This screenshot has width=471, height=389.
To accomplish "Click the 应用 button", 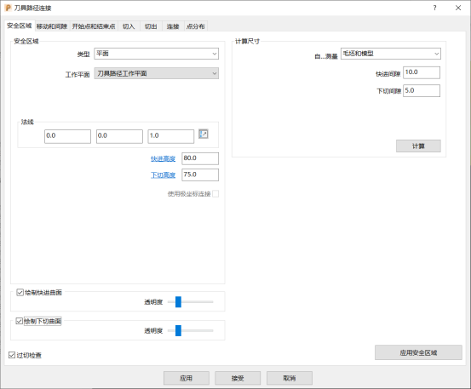I will (187, 378).
